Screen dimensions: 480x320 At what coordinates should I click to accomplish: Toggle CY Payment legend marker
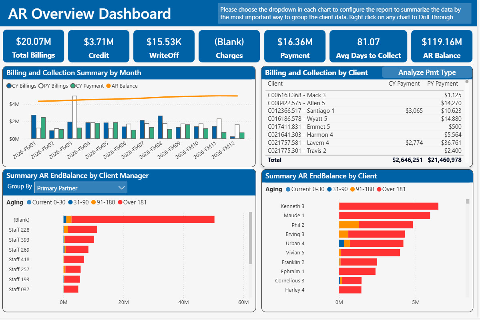pos(73,86)
